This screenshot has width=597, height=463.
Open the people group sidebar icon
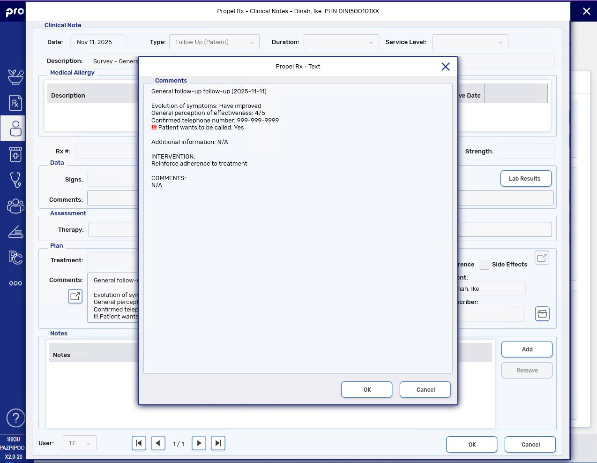pos(15,205)
